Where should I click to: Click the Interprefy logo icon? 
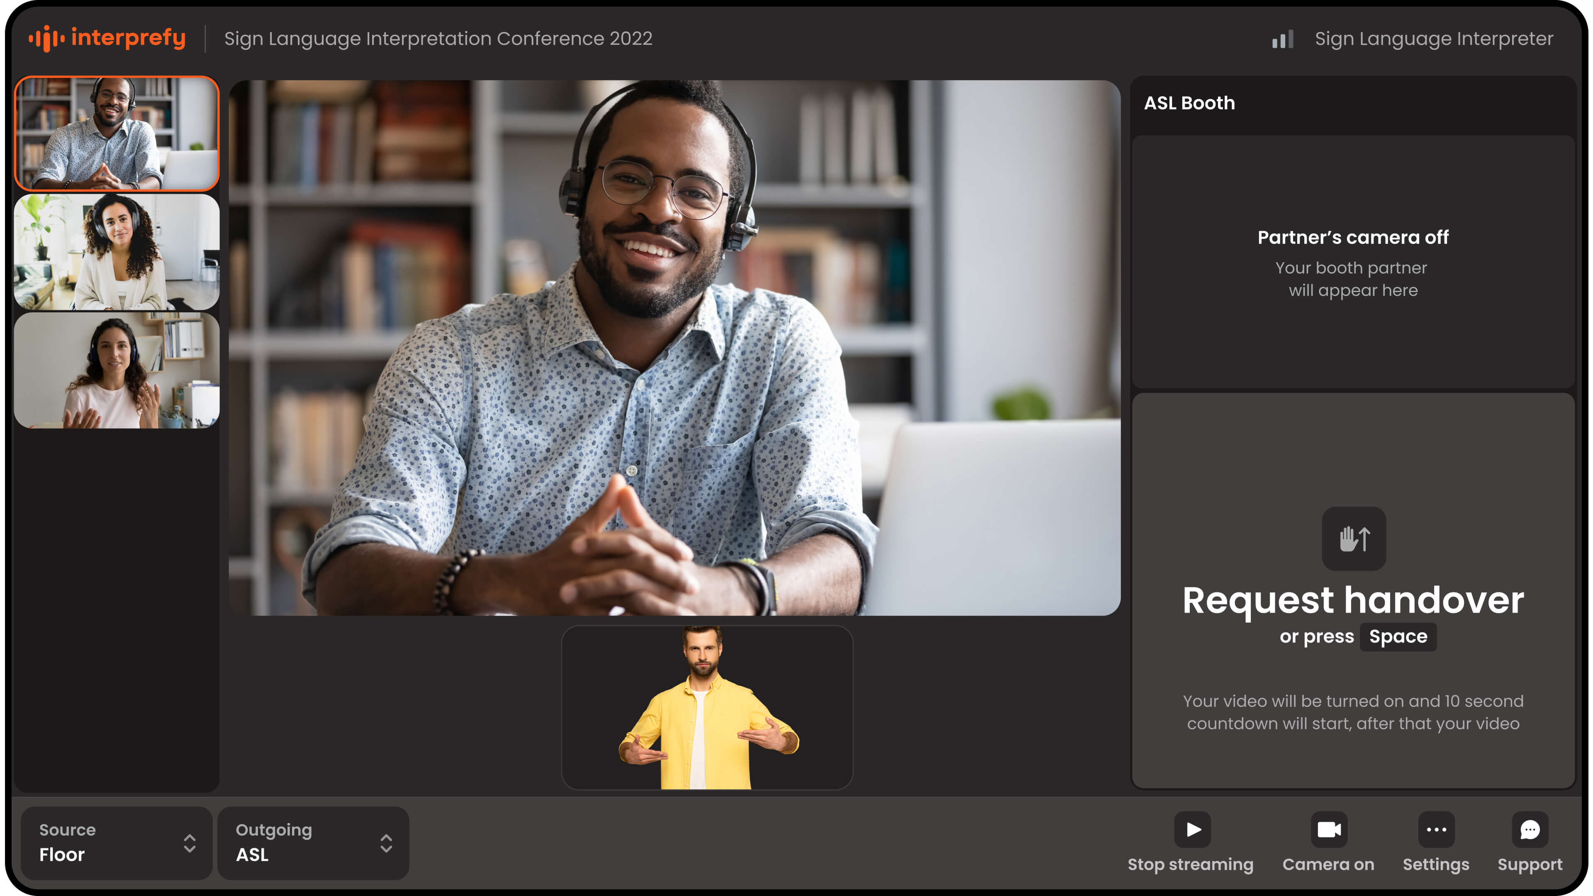point(47,38)
